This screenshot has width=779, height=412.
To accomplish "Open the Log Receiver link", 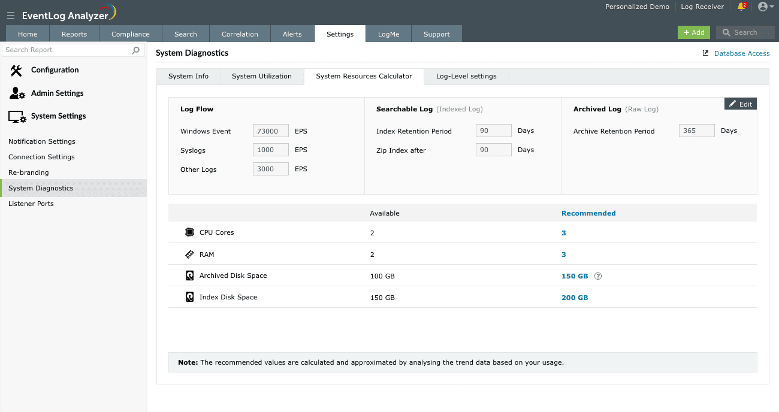I will tap(702, 7).
